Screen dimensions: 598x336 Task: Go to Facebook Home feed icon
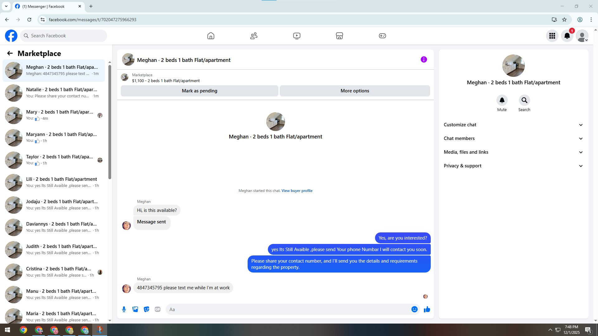point(211,36)
